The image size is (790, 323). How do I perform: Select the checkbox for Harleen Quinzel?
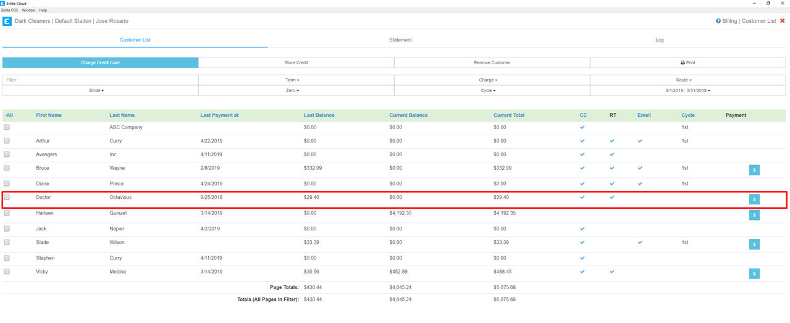click(7, 213)
